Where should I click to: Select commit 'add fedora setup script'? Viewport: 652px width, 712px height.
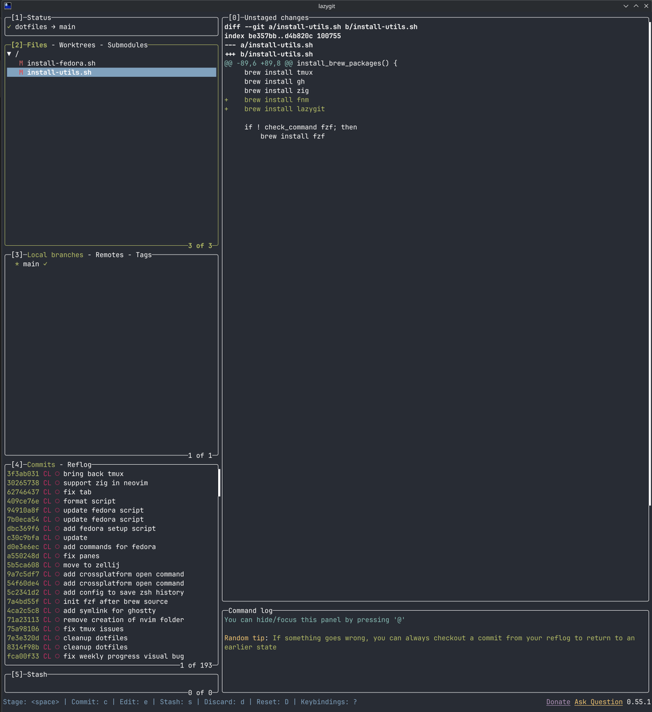coord(111,529)
